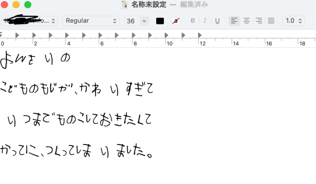Center align the text
This screenshot has width=316, height=184.
(247, 21)
